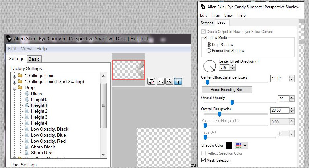The image size is (309, 168).
Task: Collapse the Drop folder
Action: tap(15, 88)
